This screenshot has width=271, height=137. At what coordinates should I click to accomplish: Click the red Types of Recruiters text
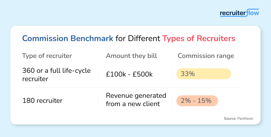pyautogui.click(x=198, y=38)
